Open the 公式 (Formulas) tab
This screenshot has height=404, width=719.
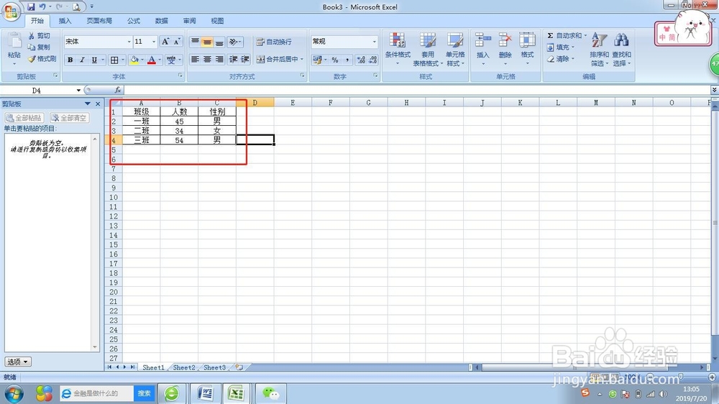point(134,21)
